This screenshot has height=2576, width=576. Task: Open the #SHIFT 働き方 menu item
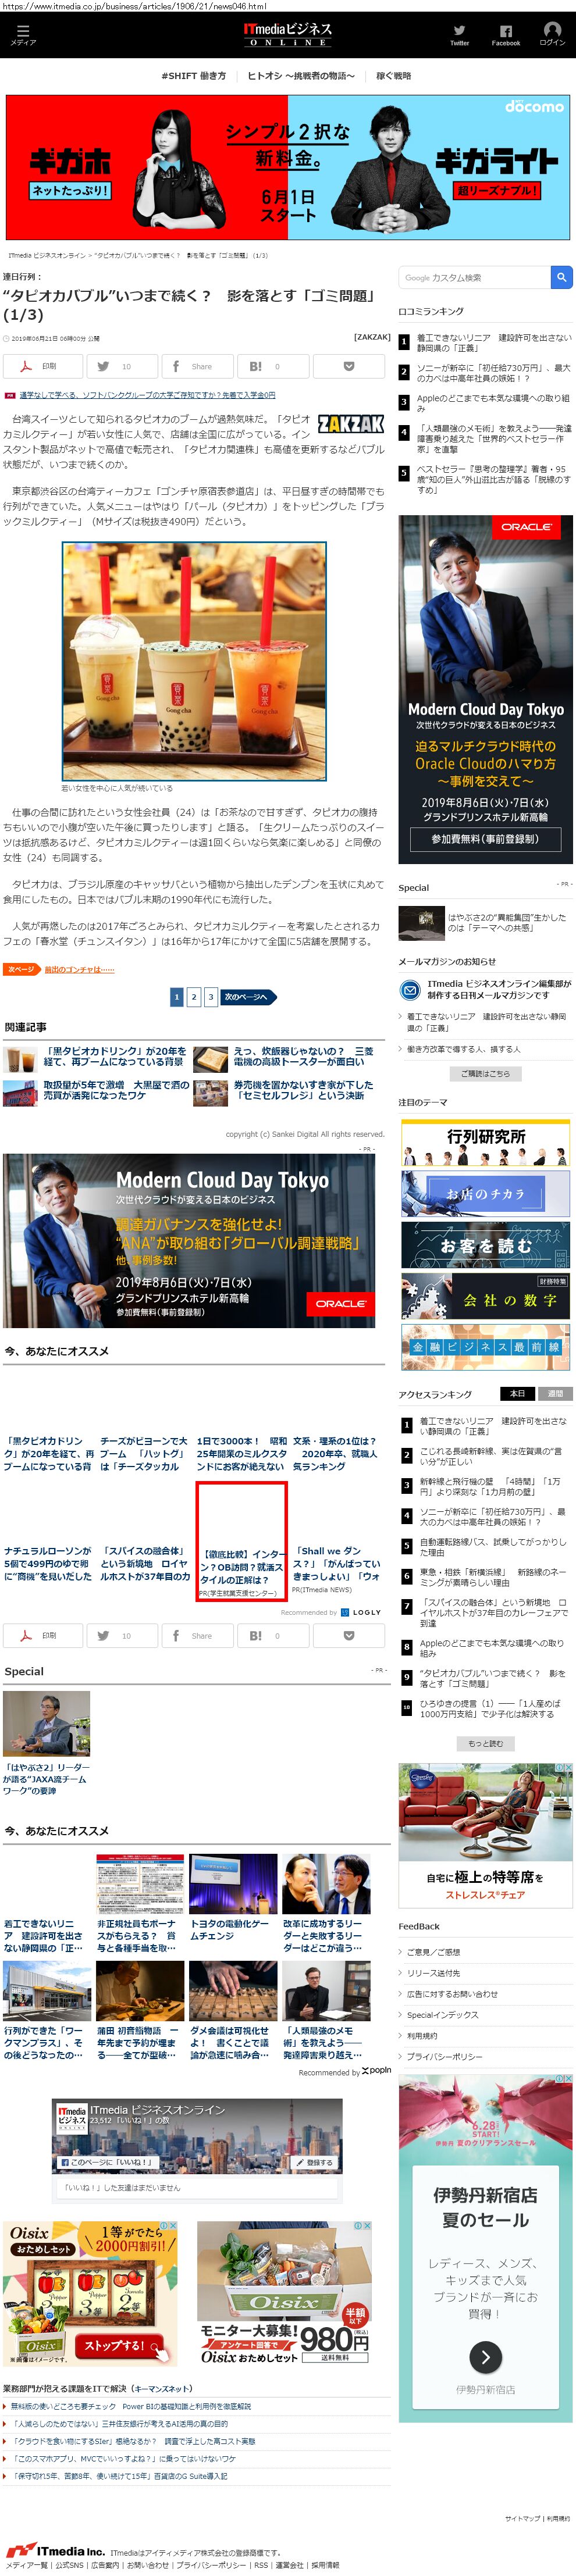(x=194, y=76)
